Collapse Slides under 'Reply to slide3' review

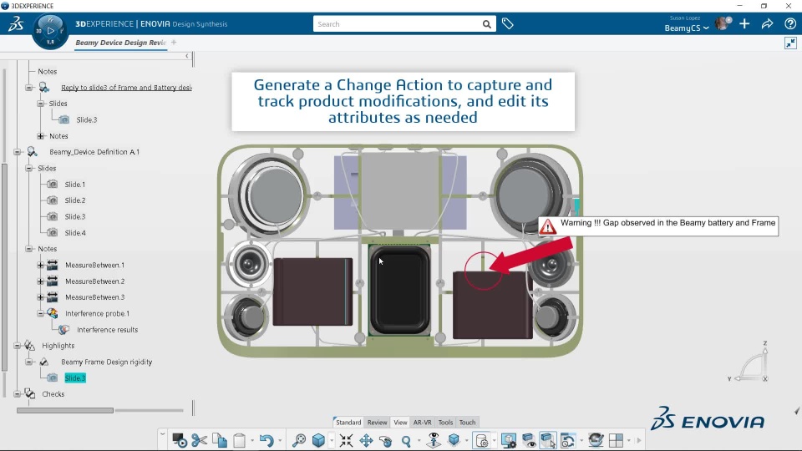[41, 104]
